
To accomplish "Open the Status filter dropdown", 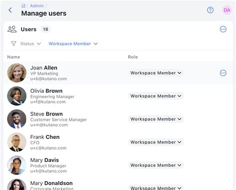I will 30,44.
